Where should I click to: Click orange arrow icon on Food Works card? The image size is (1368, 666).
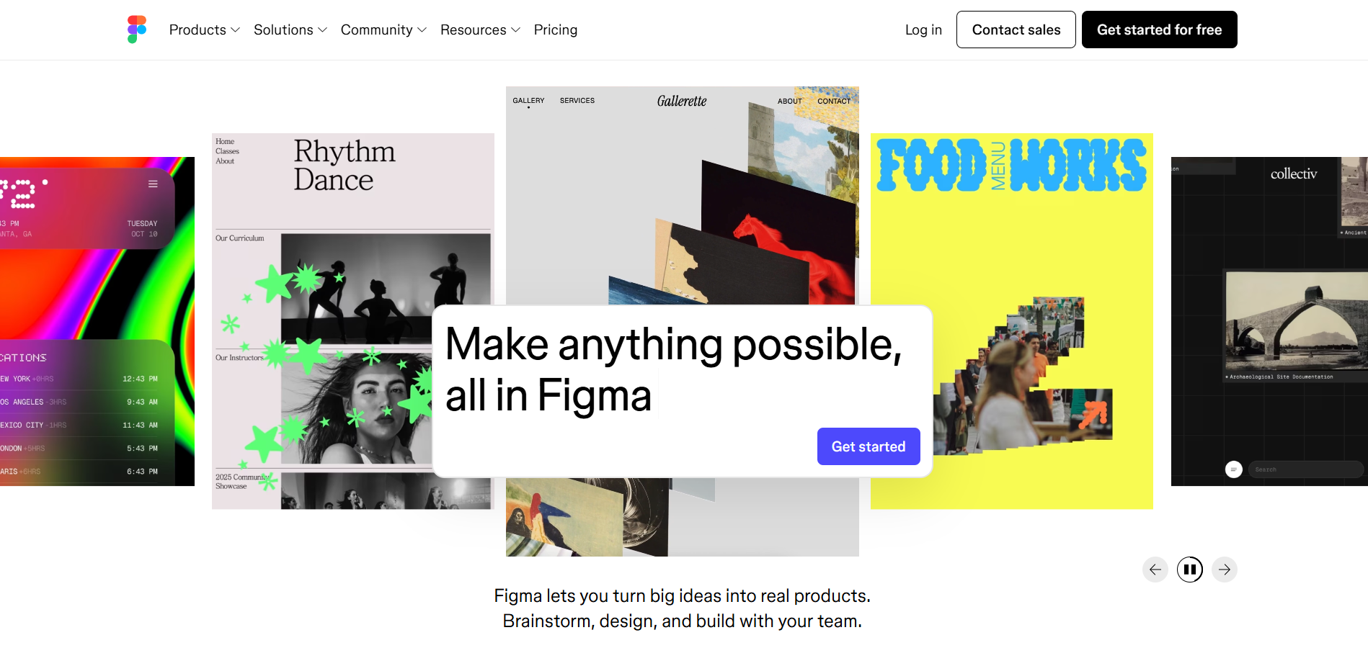click(1093, 413)
